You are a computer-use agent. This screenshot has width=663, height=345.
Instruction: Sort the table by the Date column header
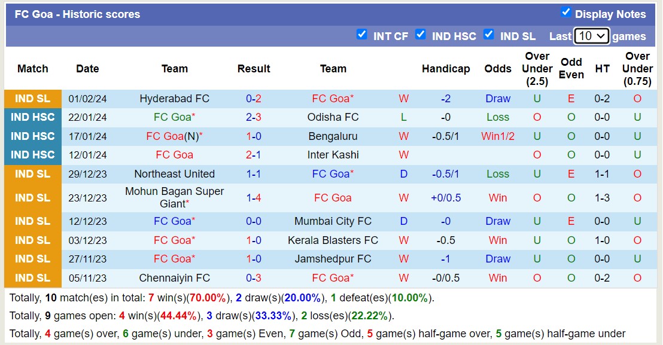click(87, 69)
